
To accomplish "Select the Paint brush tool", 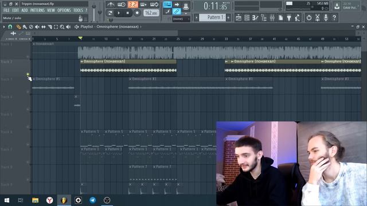I will [x=25, y=27].
